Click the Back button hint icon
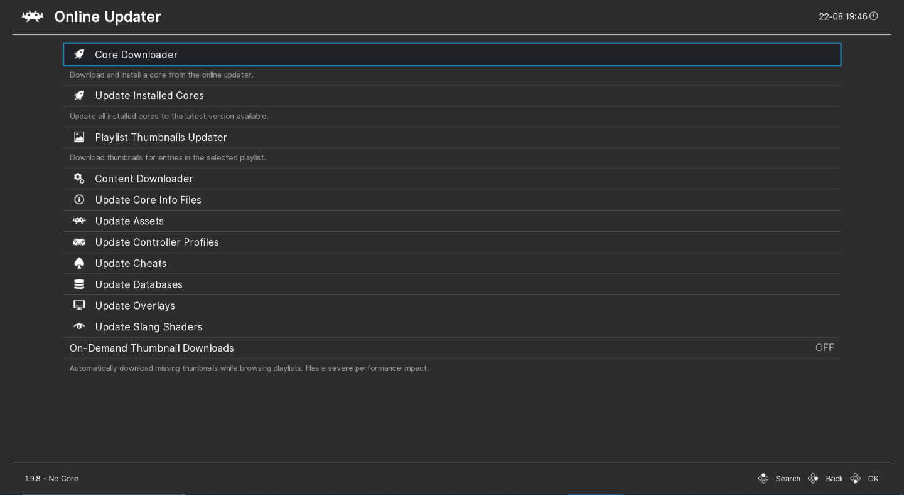 (813, 479)
